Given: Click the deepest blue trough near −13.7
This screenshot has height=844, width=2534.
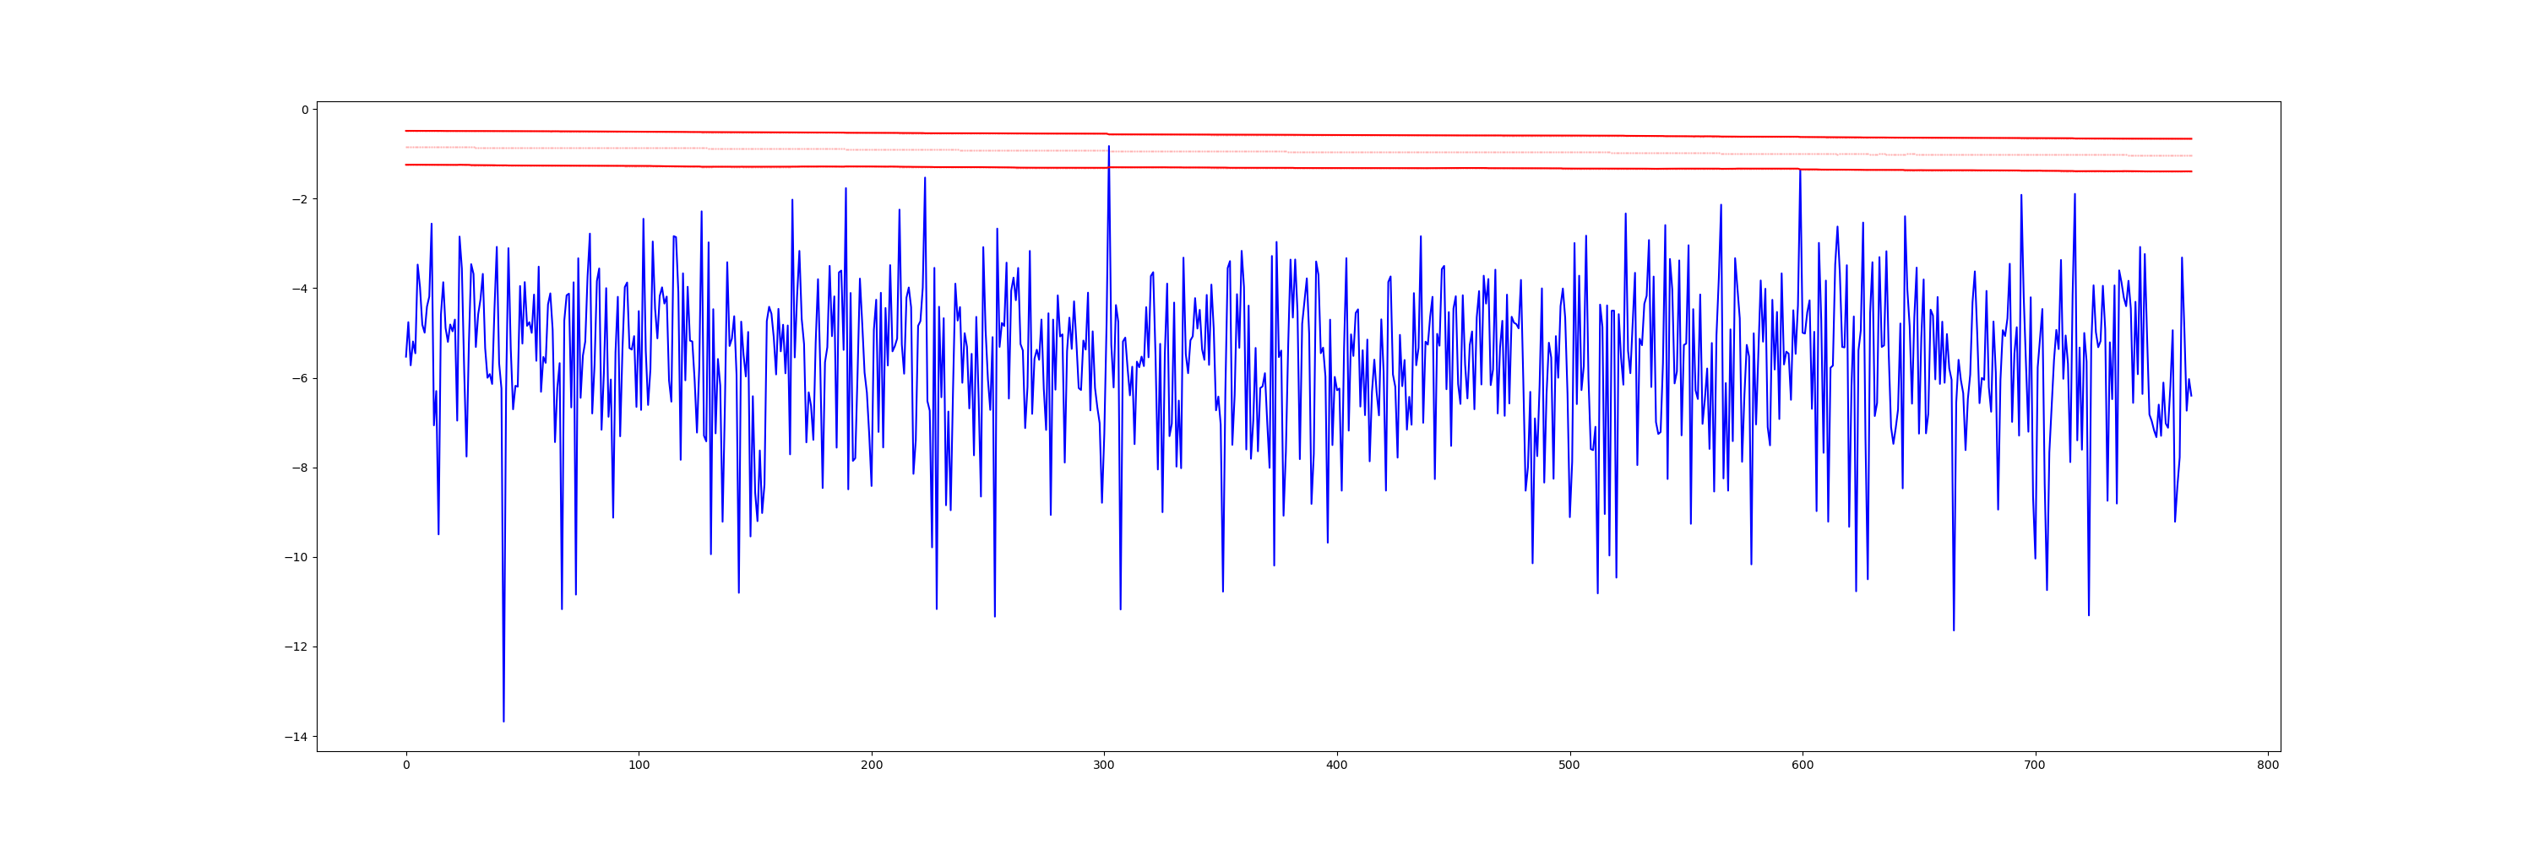Looking at the screenshot, I should tap(503, 721).
